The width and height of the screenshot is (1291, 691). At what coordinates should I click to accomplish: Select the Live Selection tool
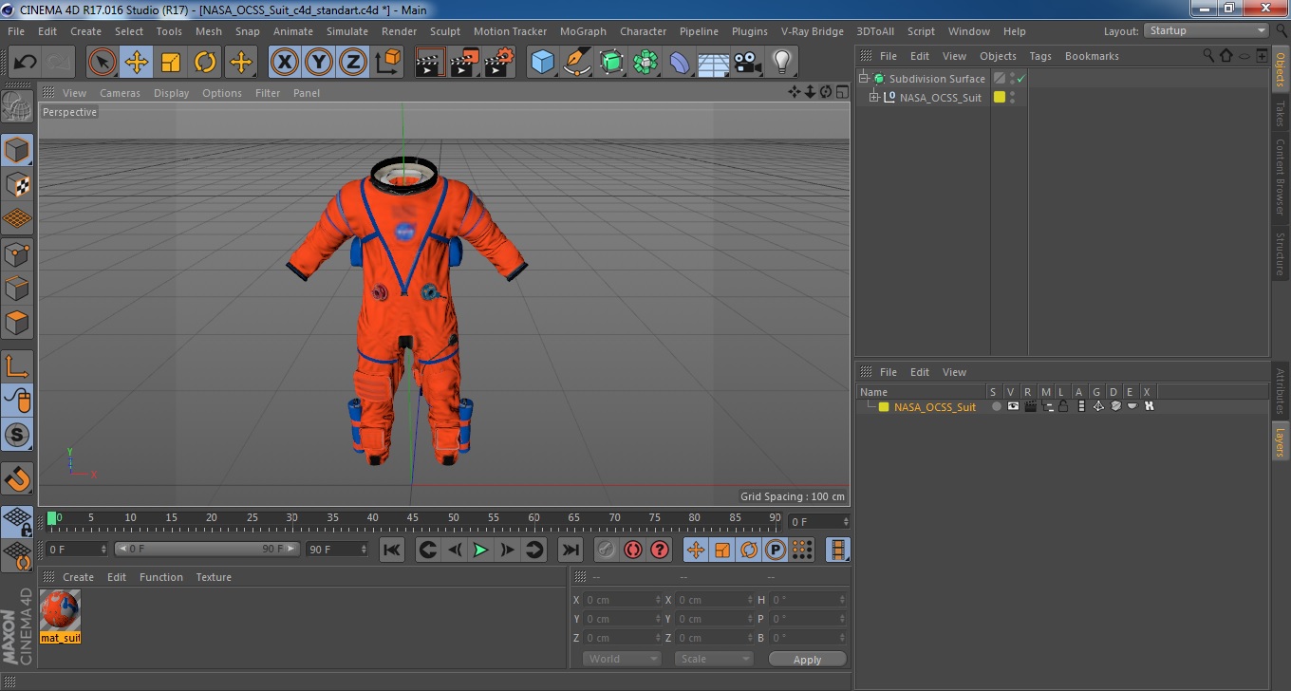(103, 63)
